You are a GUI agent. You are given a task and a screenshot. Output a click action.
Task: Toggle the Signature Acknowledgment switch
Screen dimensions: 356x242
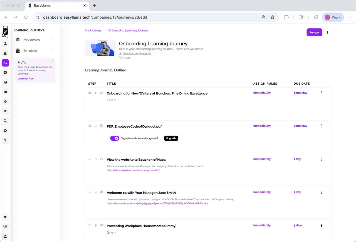tap(115, 138)
